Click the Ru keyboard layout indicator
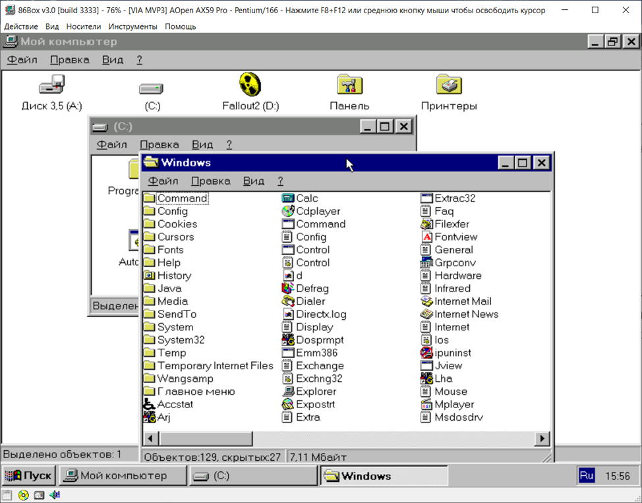This screenshot has height=503, width=642. pyautogui.click(x=586, y=475)
